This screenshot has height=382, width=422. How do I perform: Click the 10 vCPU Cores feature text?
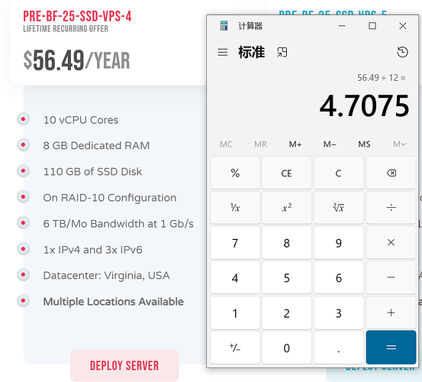tap(81, 120)
